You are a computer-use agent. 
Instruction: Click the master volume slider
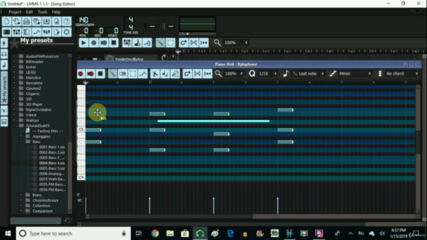[152, 27]
